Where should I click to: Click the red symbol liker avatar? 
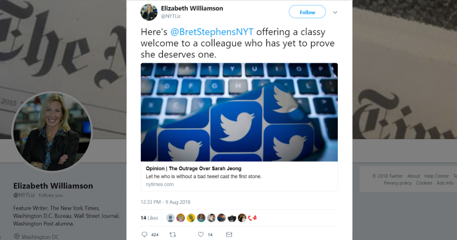pyautogui.click(x=252, y=218)
